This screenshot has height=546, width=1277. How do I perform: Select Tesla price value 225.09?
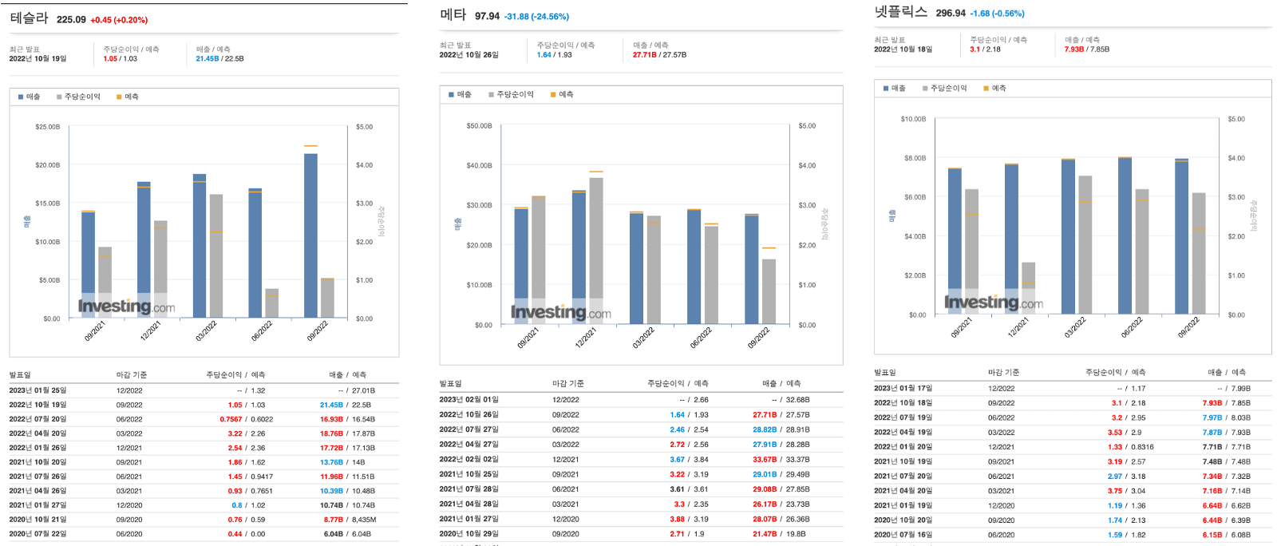(71, 20)
